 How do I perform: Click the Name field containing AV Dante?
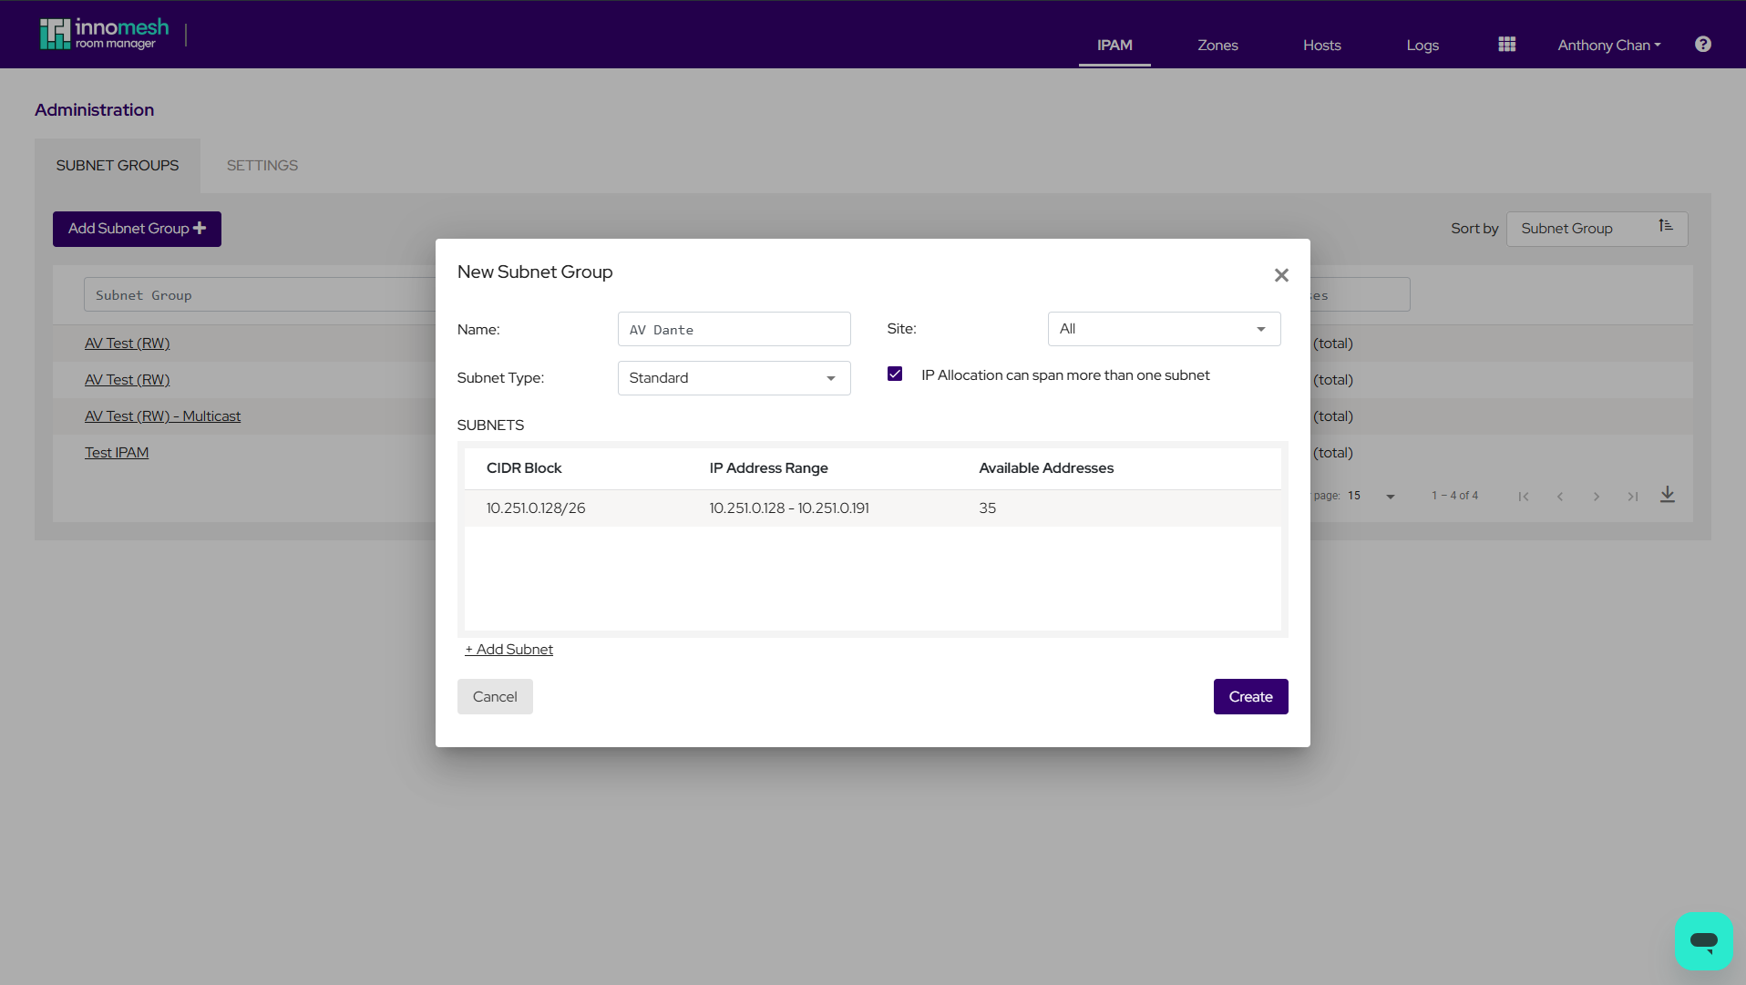pos(734,329)
